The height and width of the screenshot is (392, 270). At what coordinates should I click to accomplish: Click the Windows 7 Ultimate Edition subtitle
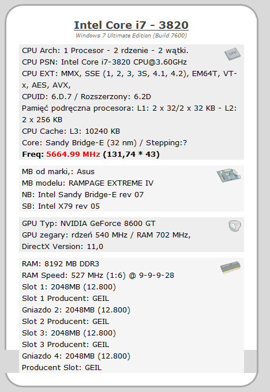tap(131, 36)
